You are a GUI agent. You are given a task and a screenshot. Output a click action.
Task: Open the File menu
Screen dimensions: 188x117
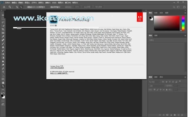[x=8, y=2]
